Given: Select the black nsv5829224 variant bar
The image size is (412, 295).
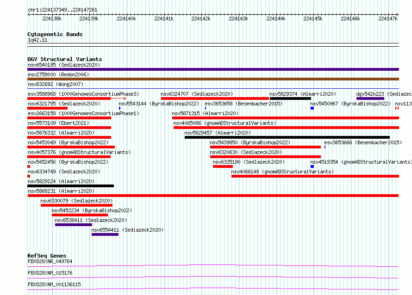Looking at the screenshot, I should tap(71, 186).
